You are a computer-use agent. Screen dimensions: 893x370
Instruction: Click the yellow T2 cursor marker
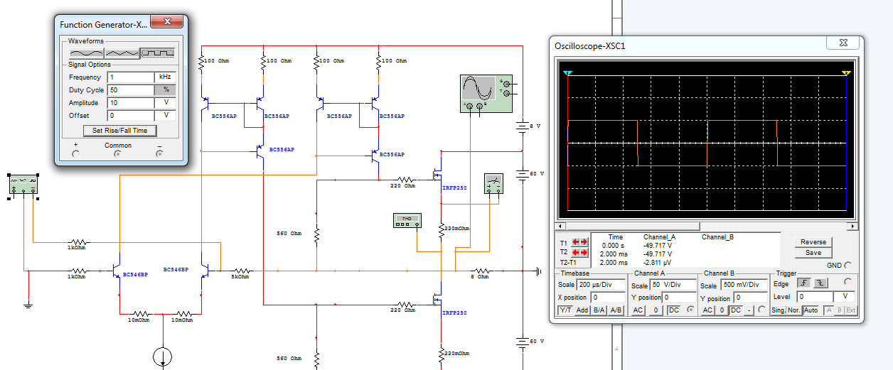(846, 73)
